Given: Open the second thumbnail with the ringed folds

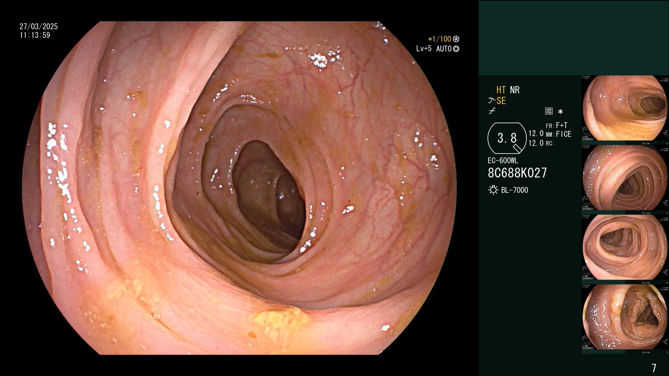Looking at the screenshot, I should [x=625, y=178].
